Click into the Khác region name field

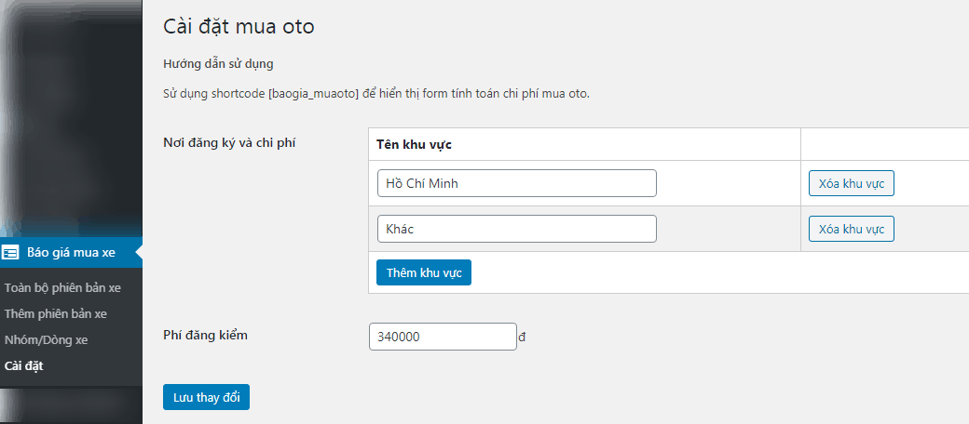(x=516, y=229)
